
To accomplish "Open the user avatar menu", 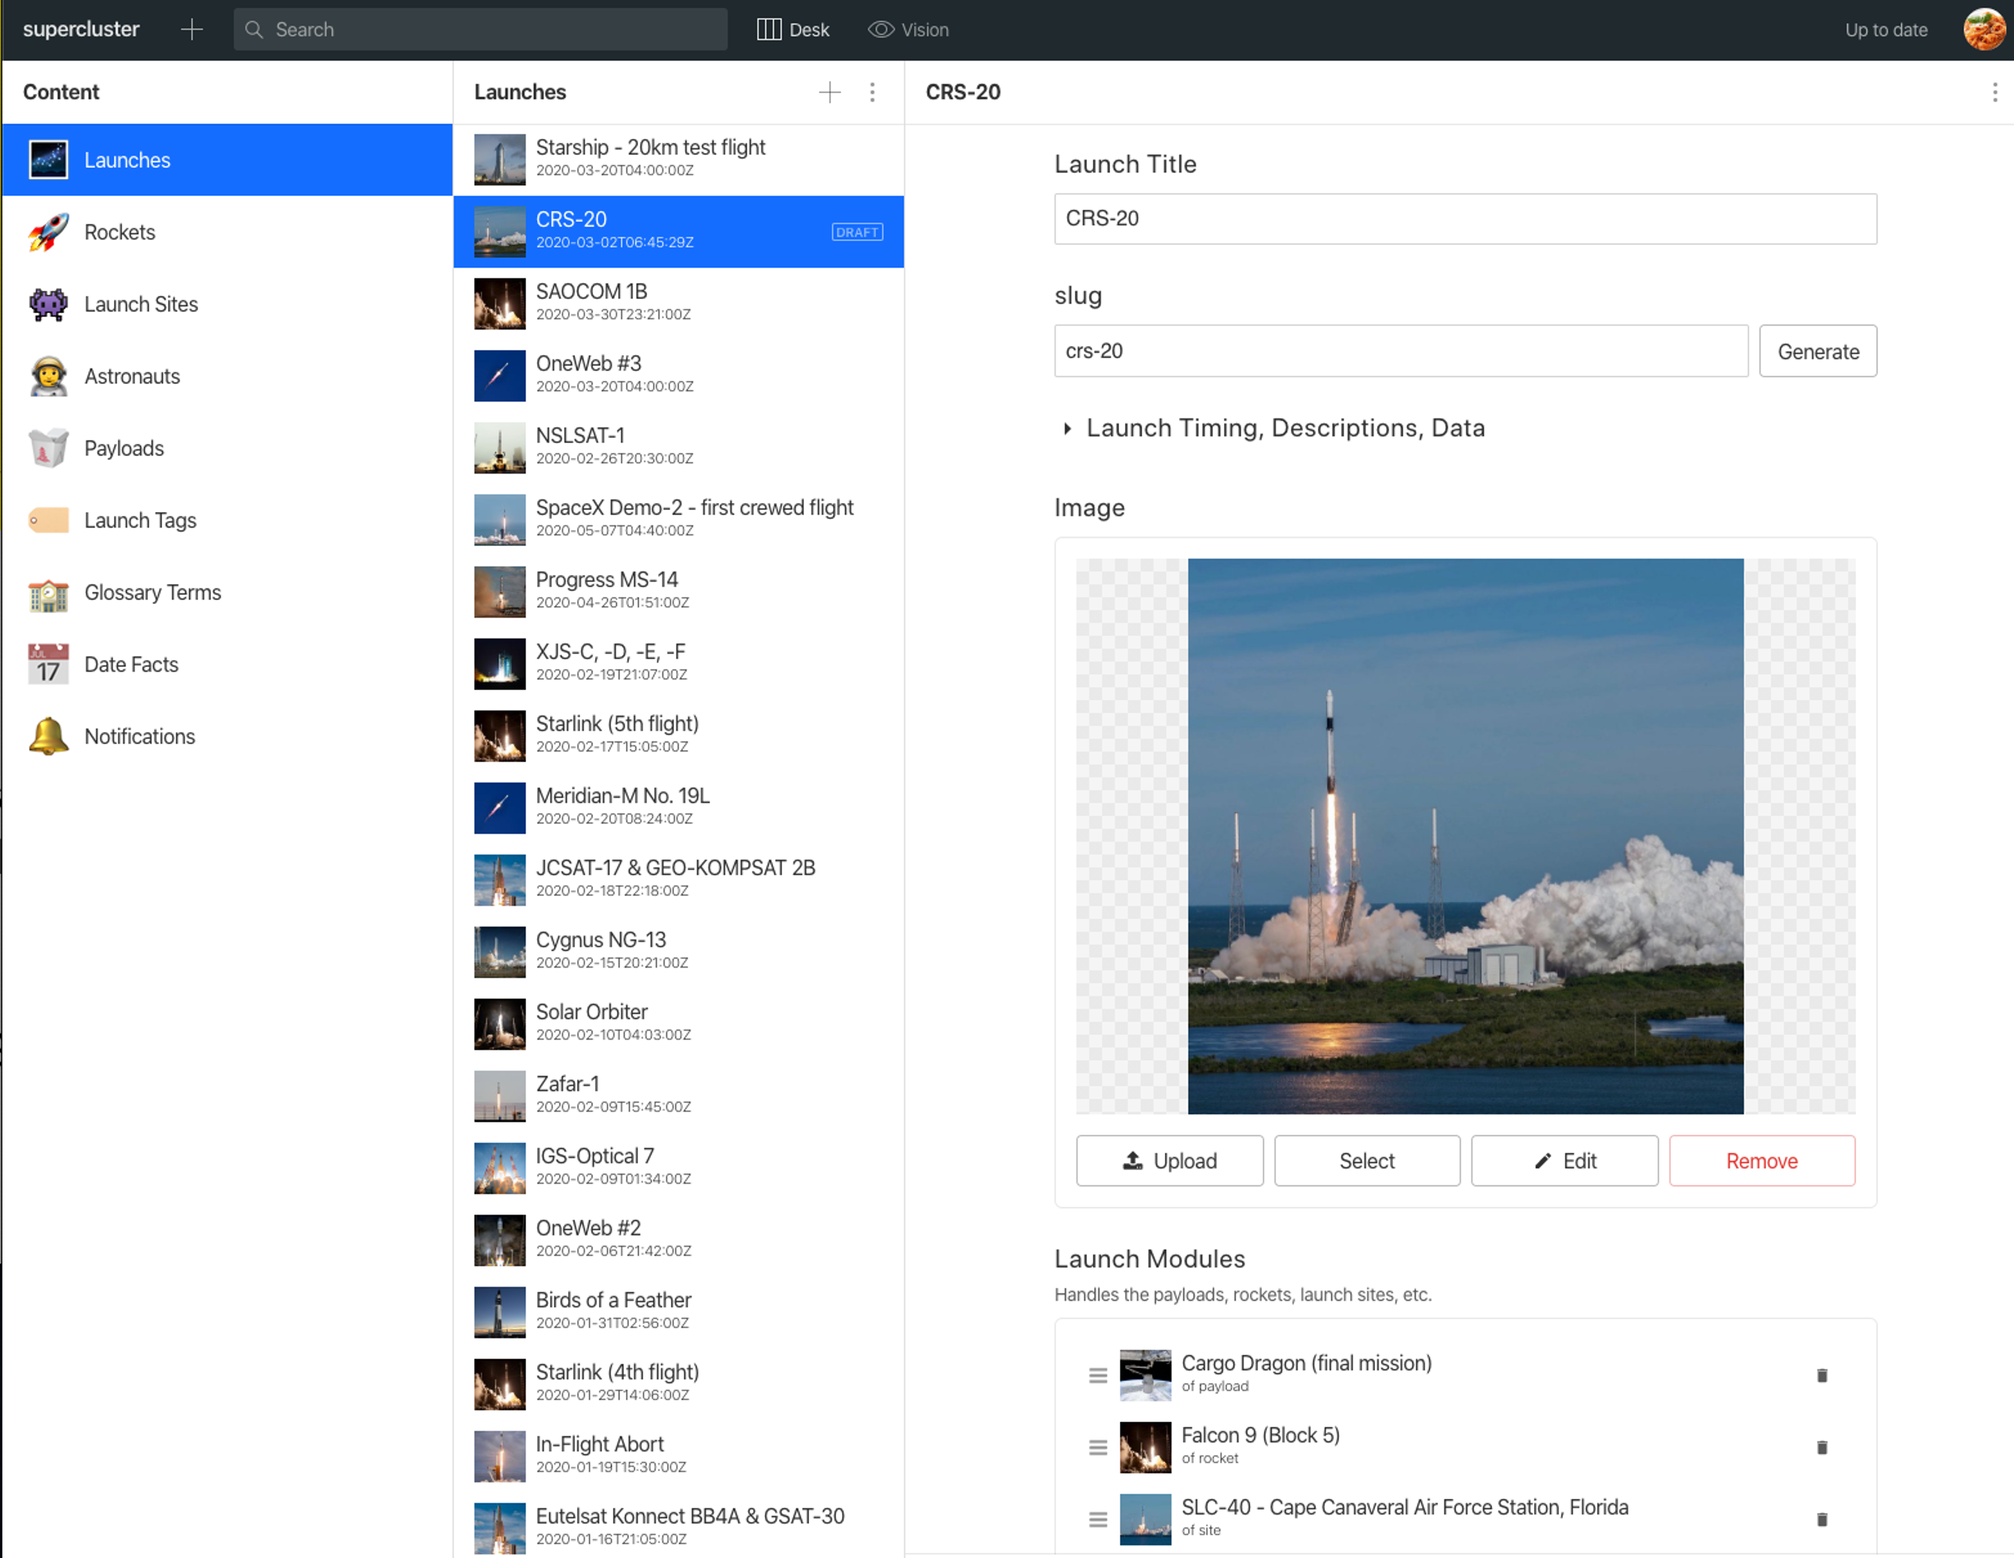I will coord(1984,29).
